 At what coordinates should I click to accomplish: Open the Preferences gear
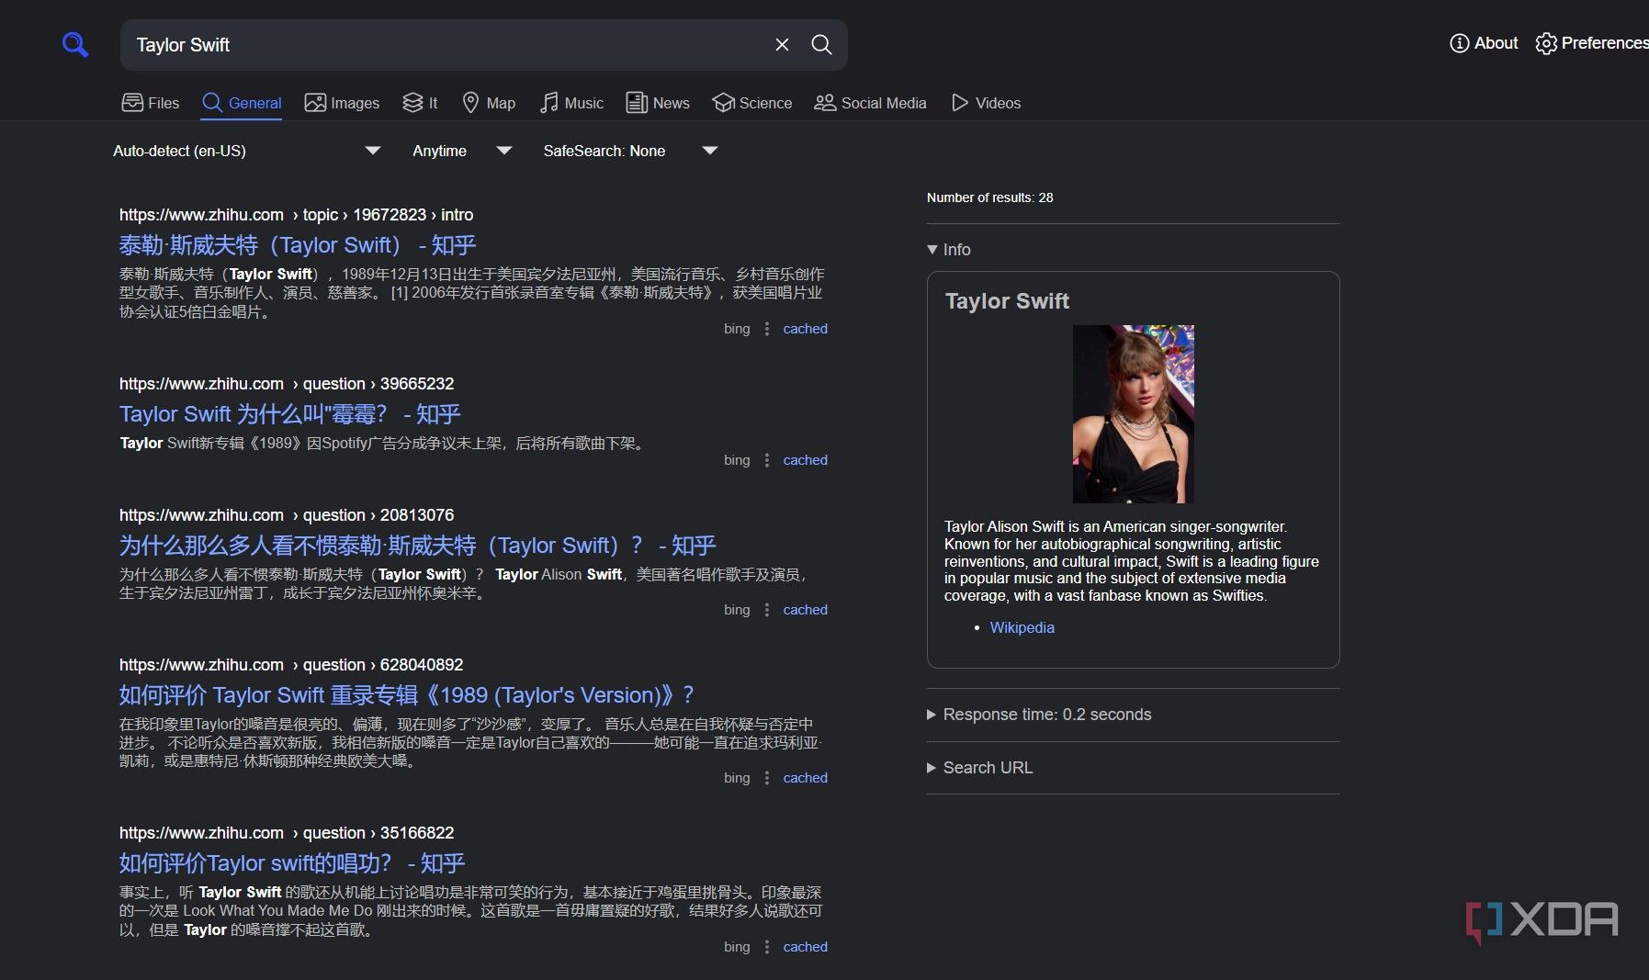coord(1591,43)
